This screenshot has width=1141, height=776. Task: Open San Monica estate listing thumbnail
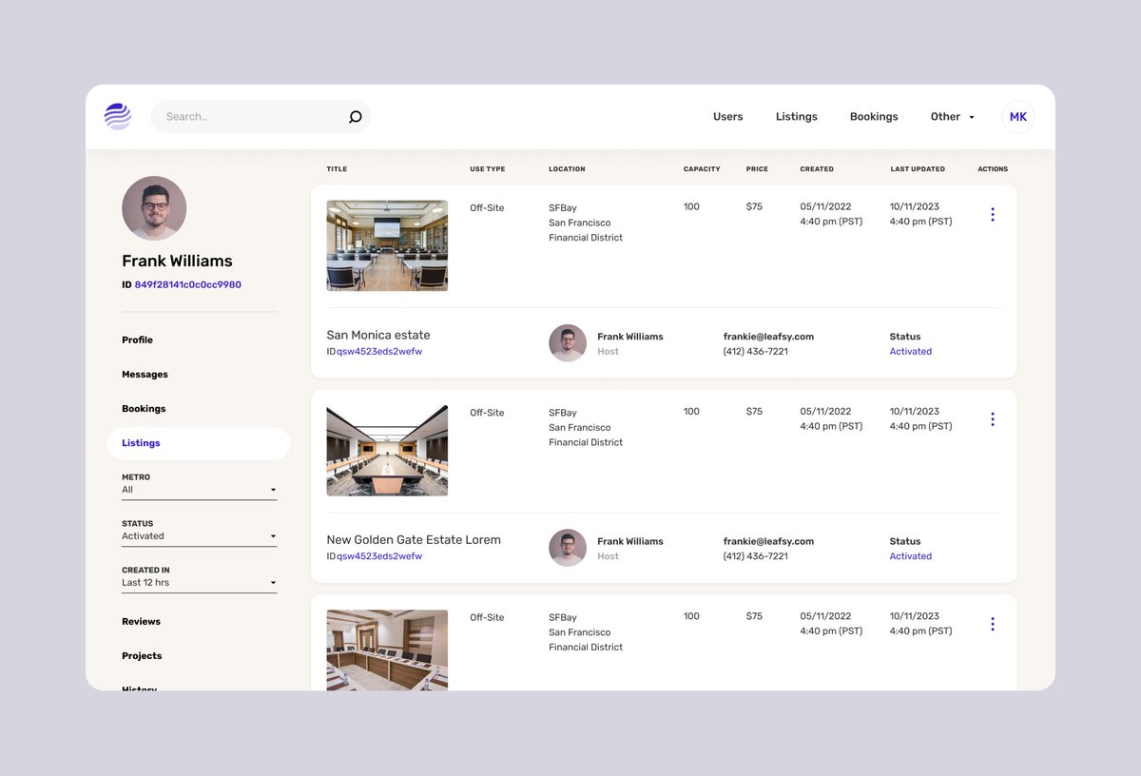pyautogui.click(x=387, y=245)
